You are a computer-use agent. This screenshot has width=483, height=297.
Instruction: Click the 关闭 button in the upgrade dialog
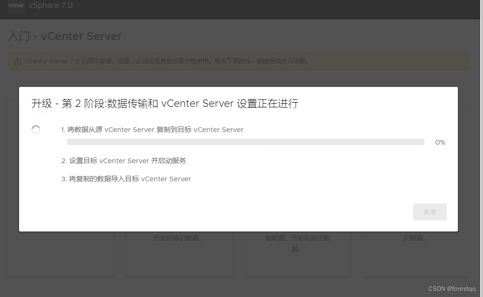point(429,212)
